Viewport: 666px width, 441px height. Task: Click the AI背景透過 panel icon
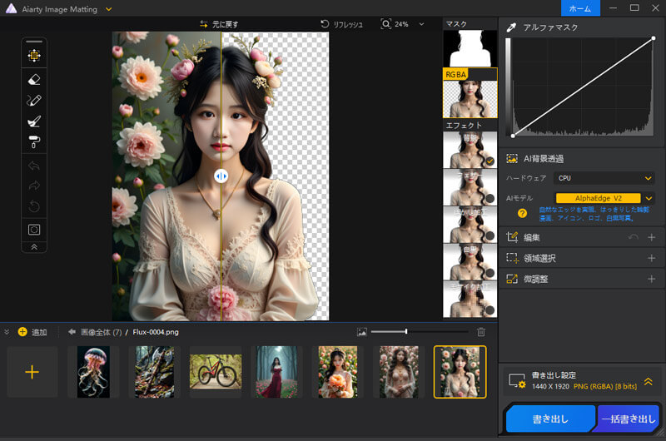pyautogui.click(x=512, y=159)
